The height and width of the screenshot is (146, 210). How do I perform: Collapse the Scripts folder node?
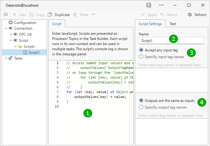(15, 46)
